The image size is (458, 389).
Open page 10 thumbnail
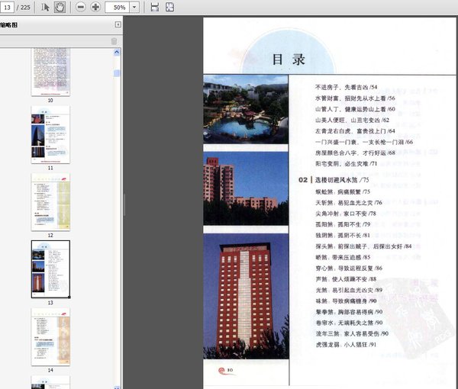pos(50,72)
